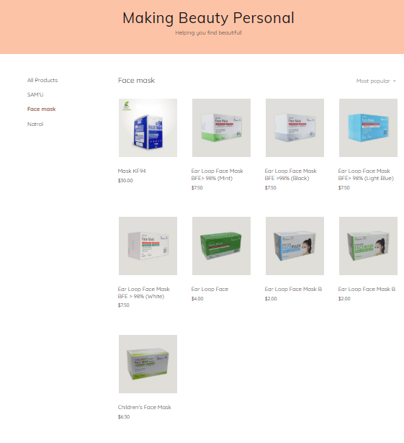The width and height of the screenshot is (404, 443).
Task: Select the Face mask sidebar category
Action: [42, 109]
